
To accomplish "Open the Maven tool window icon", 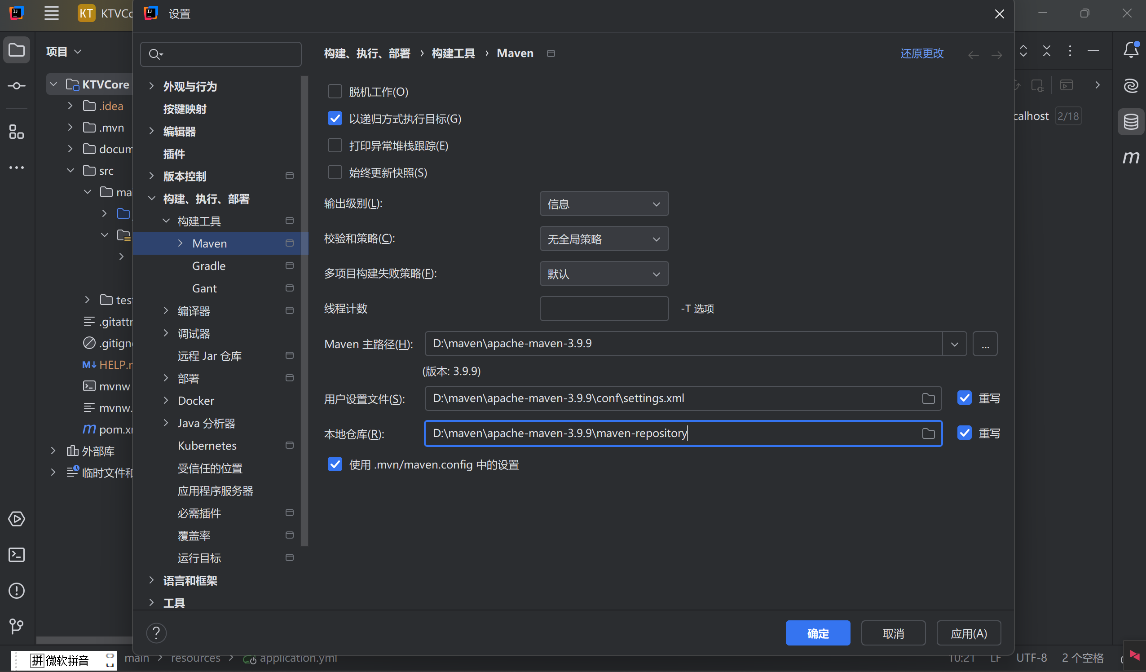I will pos(1131,157).
